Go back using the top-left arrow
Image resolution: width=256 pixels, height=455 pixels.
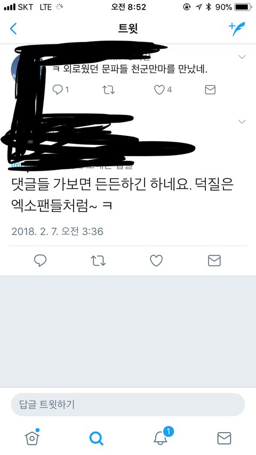[13, 29]
